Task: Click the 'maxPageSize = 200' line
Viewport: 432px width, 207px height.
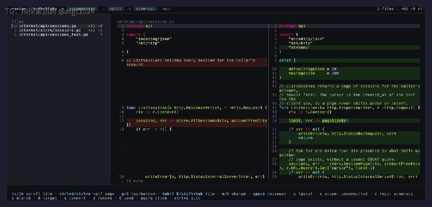Action: pyautogui.click(x=349, y=74)
